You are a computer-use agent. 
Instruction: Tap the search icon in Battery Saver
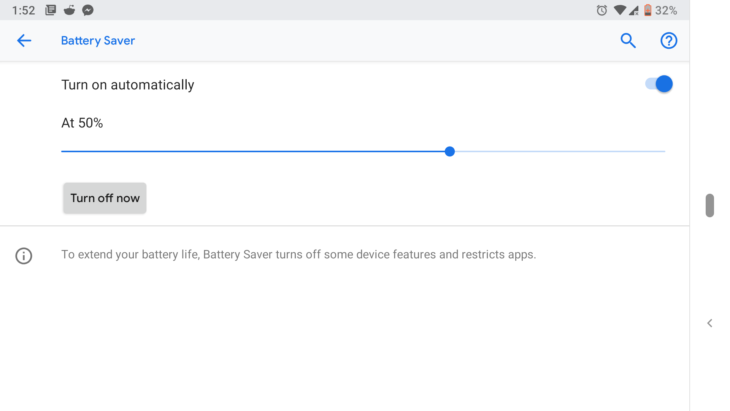(628, 40)
